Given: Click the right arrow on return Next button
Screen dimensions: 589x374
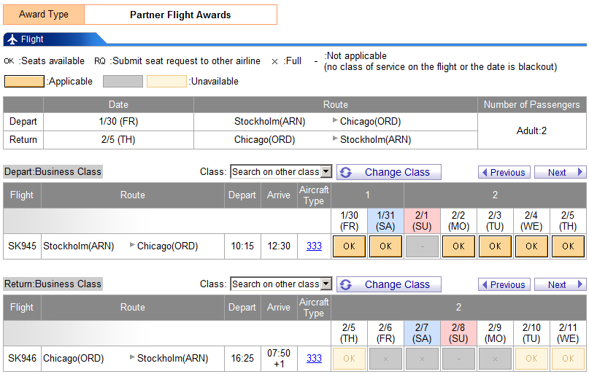Looking at the screenshot, I should (x=580, y=285).
